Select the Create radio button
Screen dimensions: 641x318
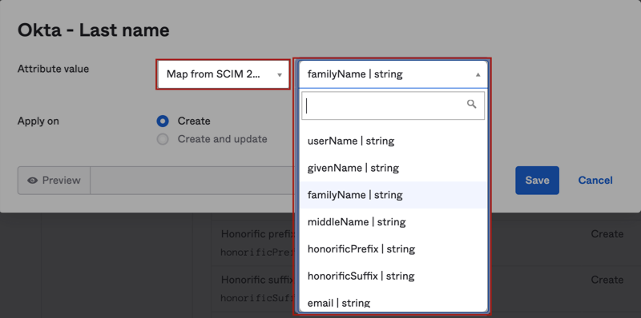click(163, 121)
